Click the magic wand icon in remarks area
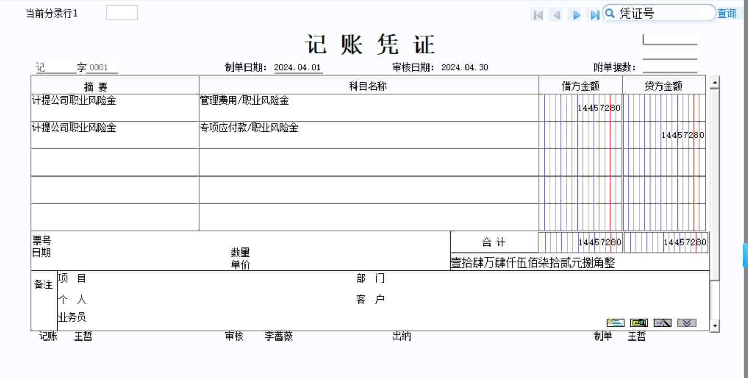The height and width of the screenshot is (378, 748). 663,323
